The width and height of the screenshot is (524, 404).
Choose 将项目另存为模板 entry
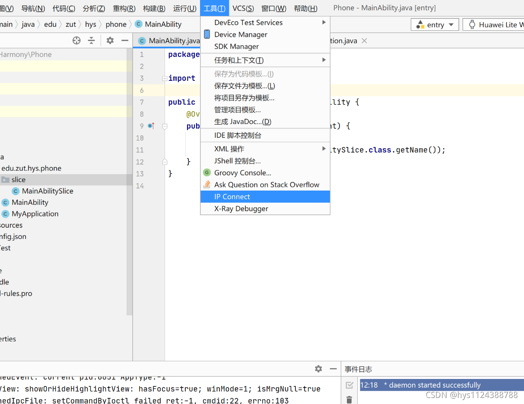tap(265, 98)
